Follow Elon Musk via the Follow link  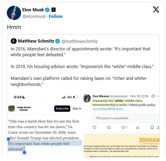pyautogui.click(x=56, y=16)
